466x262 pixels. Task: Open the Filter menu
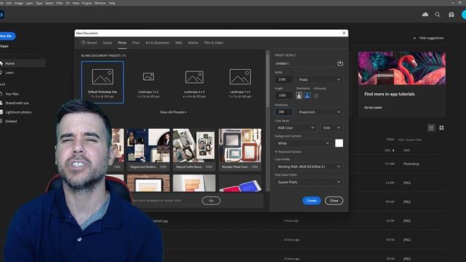(60, 3)
